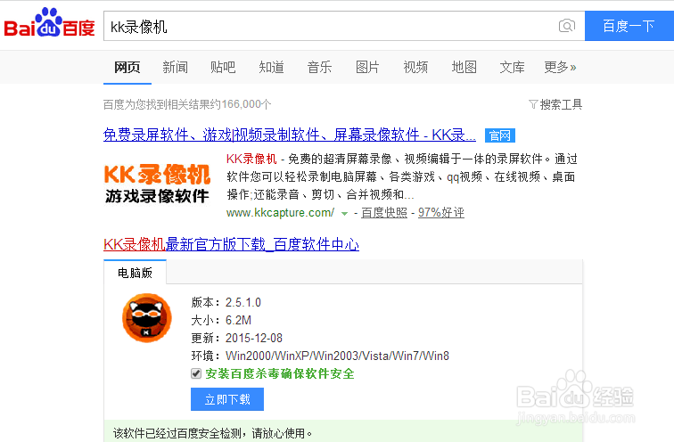Click red KK录像机 keyword in description
The image size is (674, 442).
251,159
